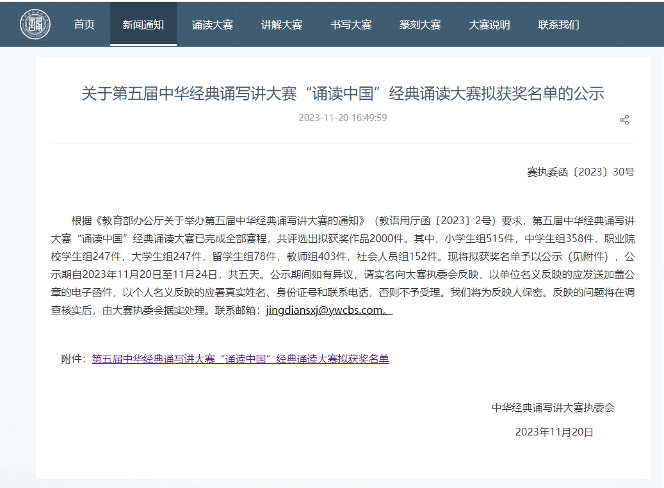
Task: Click the site logo emblem
Action: pyautogui.click(x=35, y=24)
